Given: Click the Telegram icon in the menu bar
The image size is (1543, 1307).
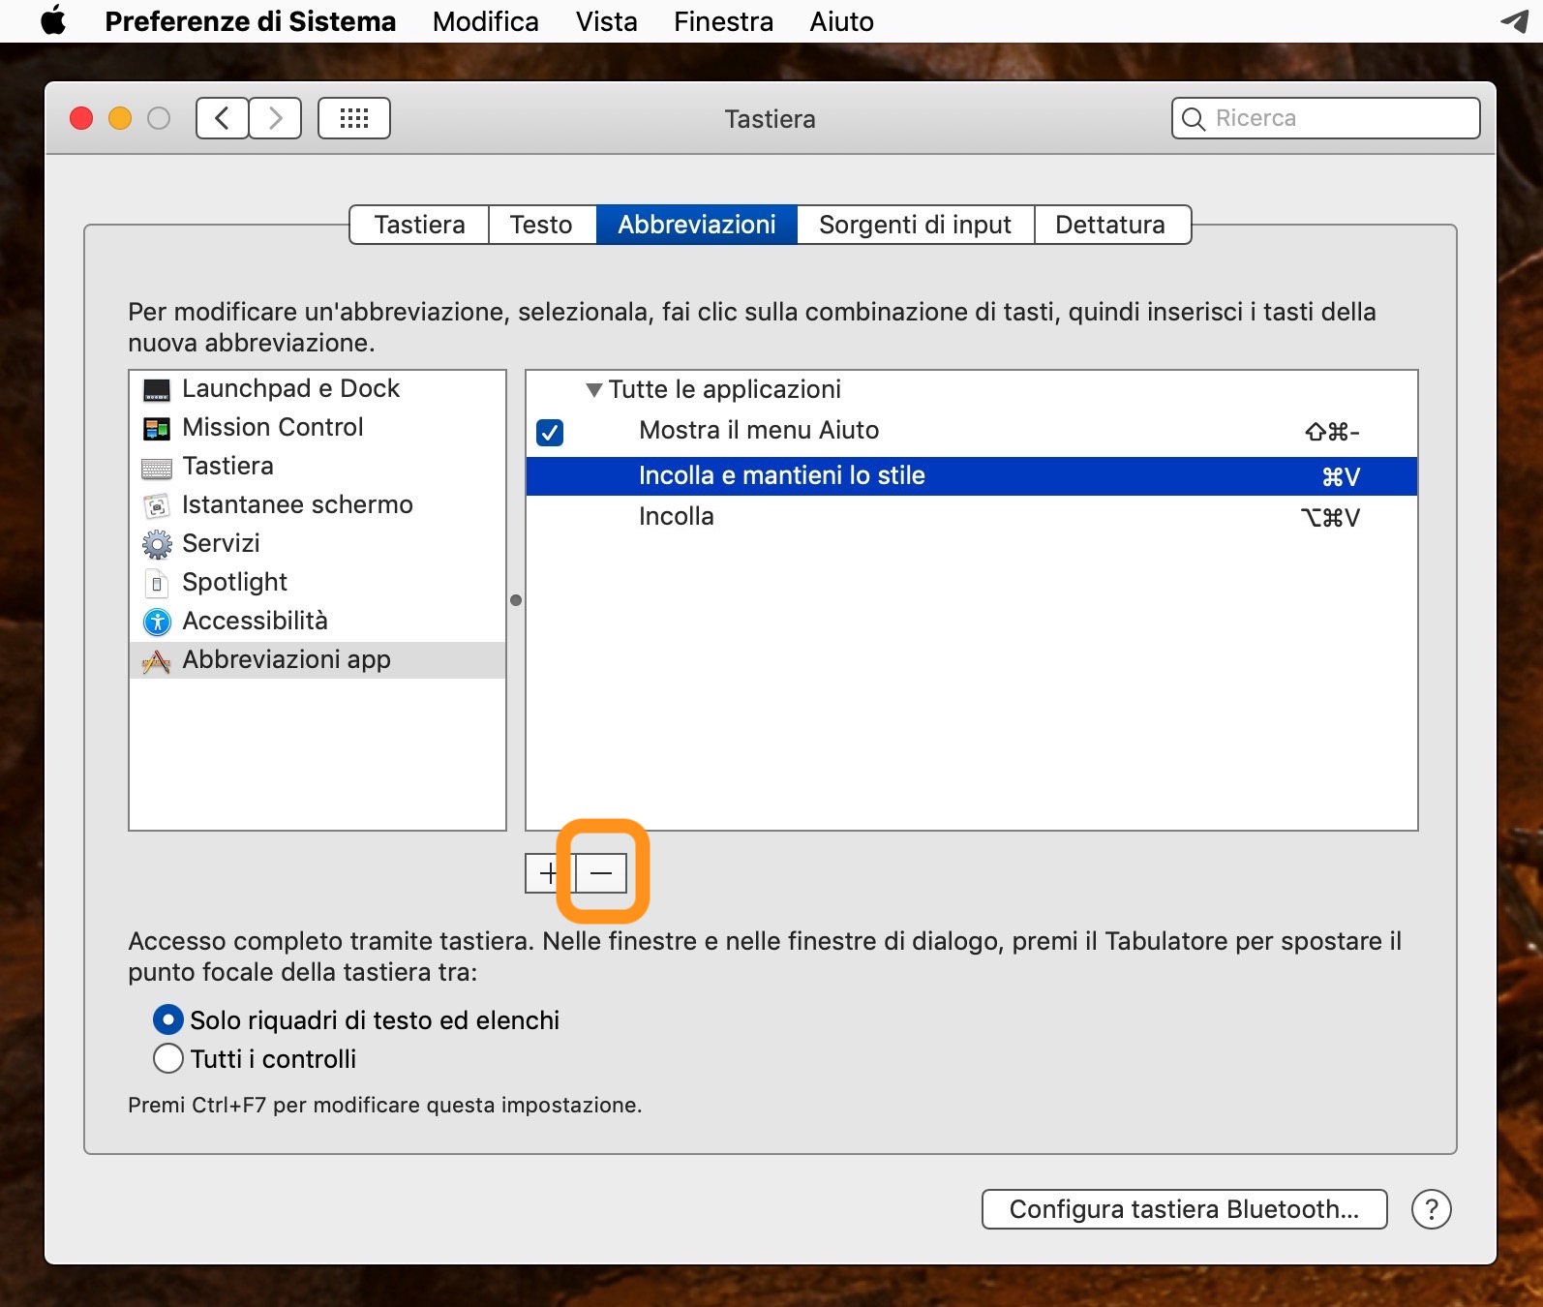Looking at the screenshot, I should (x=1515, y=21).
